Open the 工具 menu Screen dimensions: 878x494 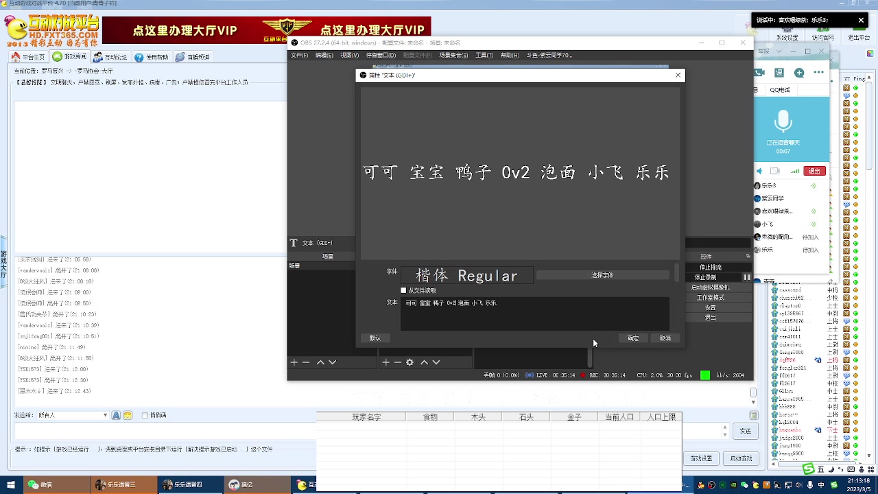coord(484,55)
